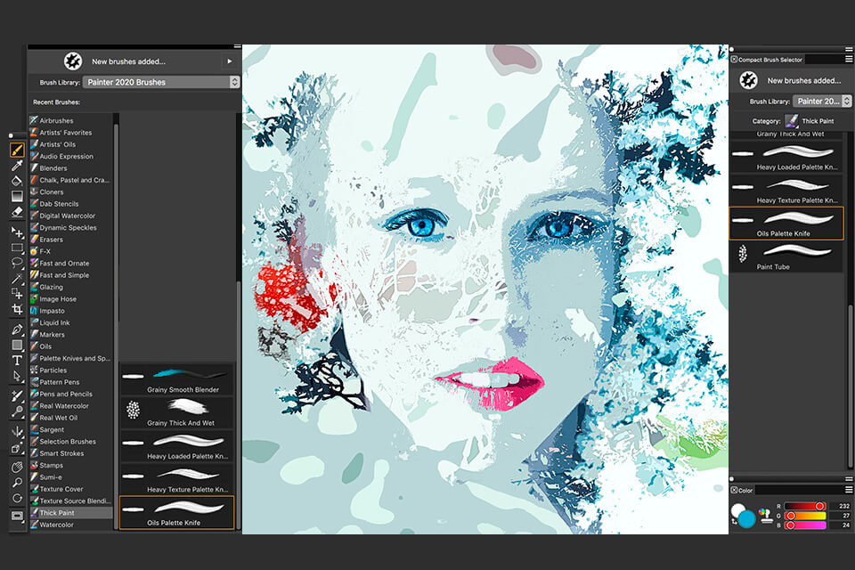Image resolution: width=855 pixels, height=570 pixels.
Task: Open the Color panel options menu
Action: [848, 489]
